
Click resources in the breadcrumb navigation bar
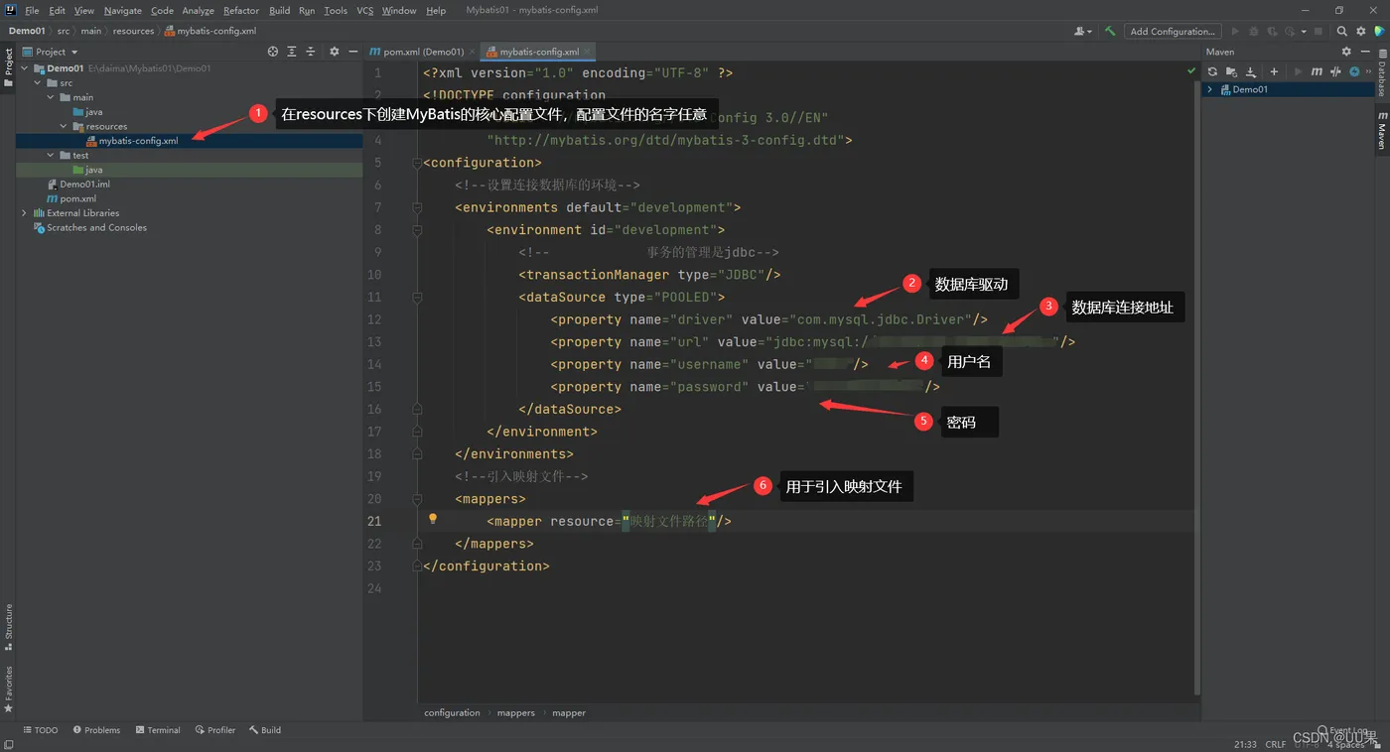(133, 31)
